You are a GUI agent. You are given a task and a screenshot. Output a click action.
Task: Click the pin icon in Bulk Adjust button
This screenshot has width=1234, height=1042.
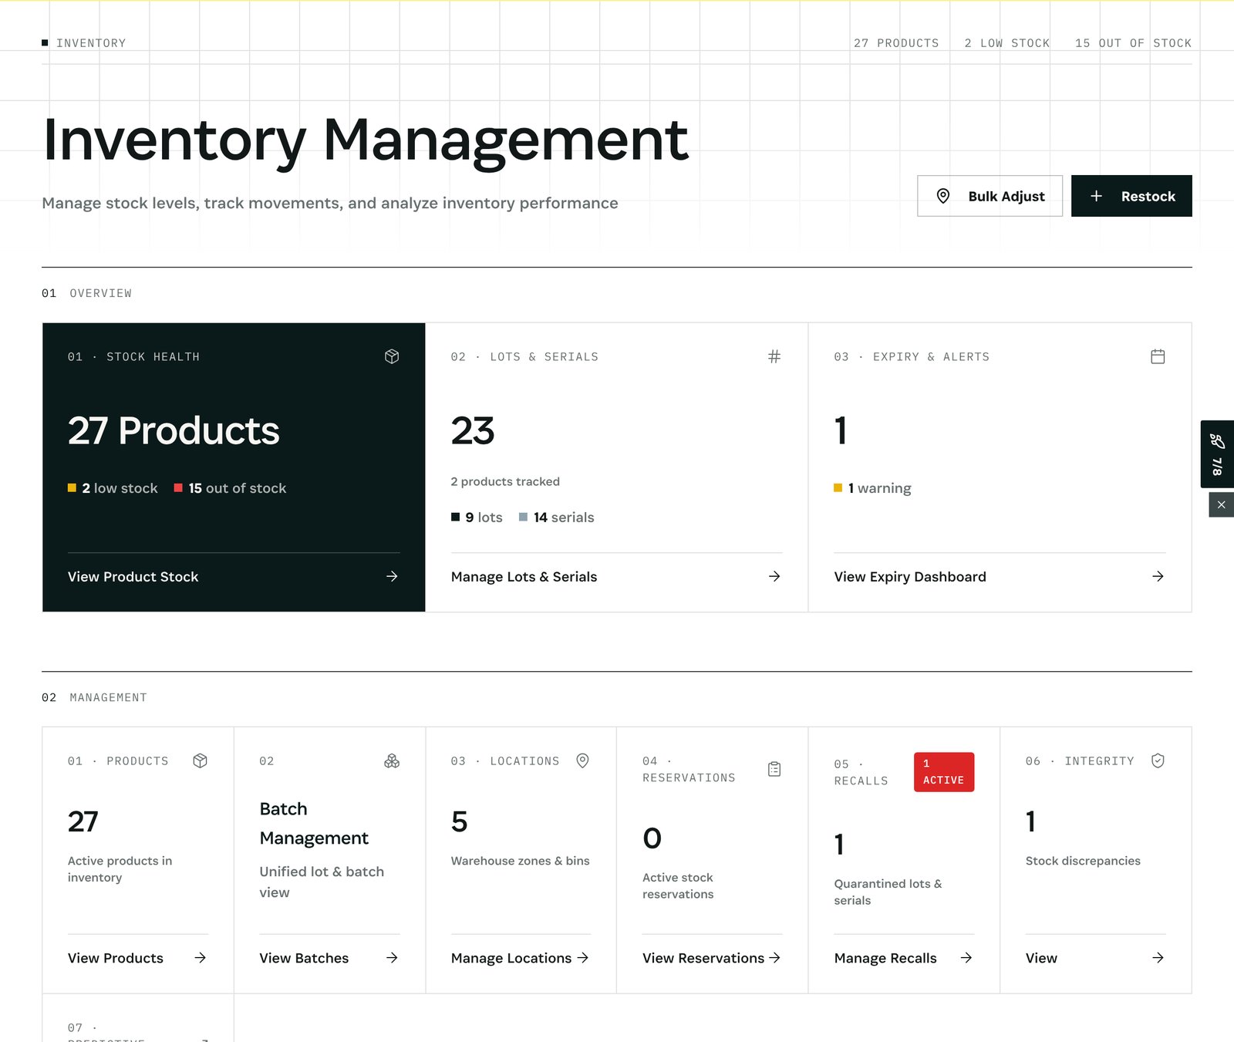(x=943, y=196)
